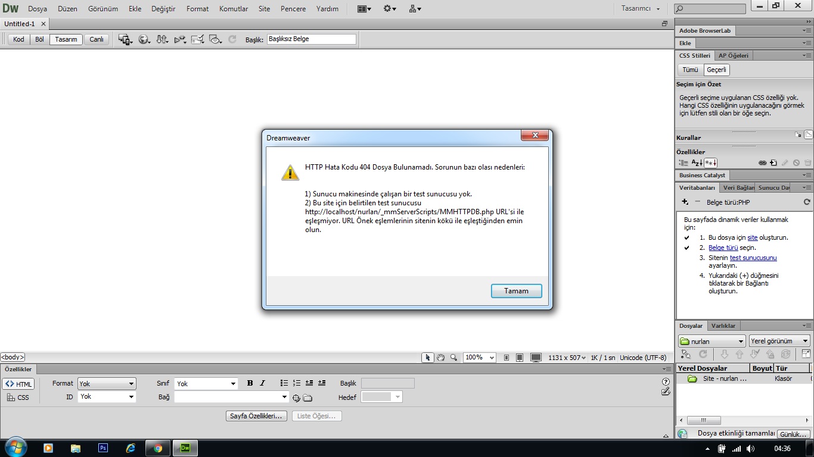Click the attach style sheet link icon

[x=762, y=163]
